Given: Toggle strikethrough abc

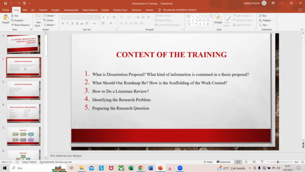Looking at the screenshot, I should (82, 23).
